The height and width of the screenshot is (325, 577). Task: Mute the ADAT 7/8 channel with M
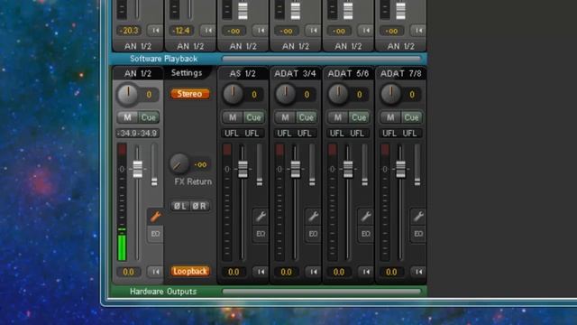(390, 117)
